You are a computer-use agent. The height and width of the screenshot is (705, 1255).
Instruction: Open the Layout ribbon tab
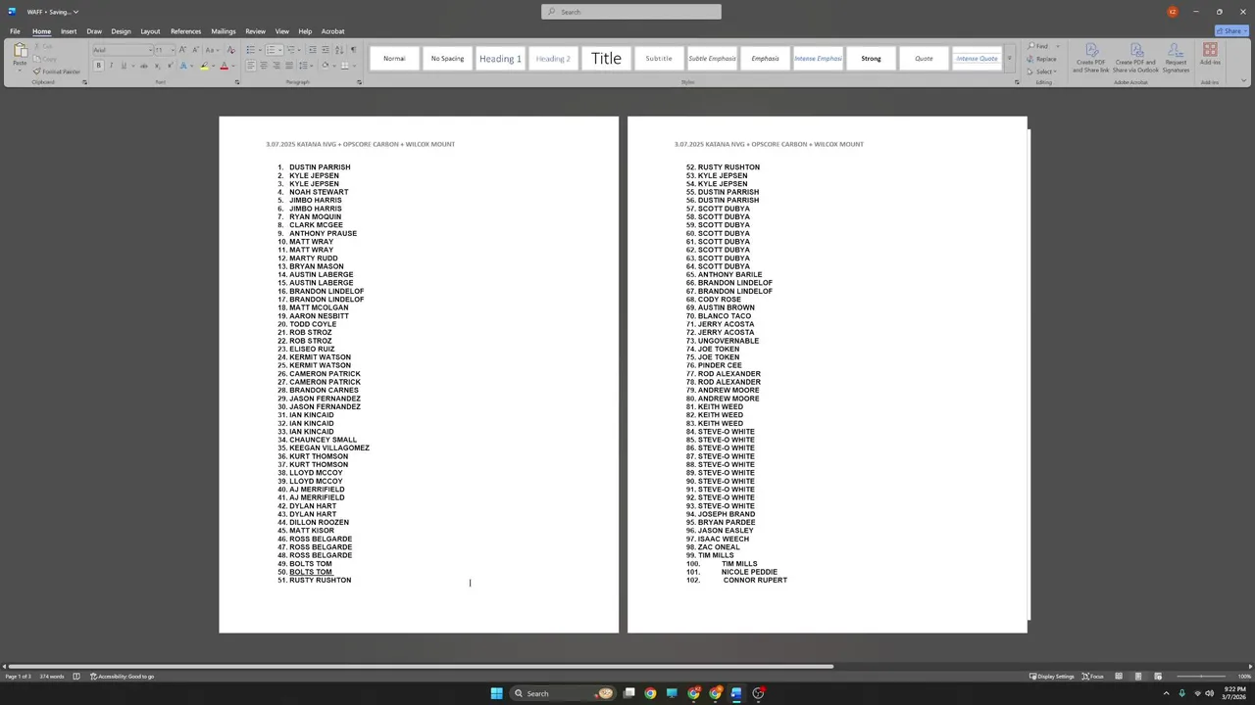150,31
